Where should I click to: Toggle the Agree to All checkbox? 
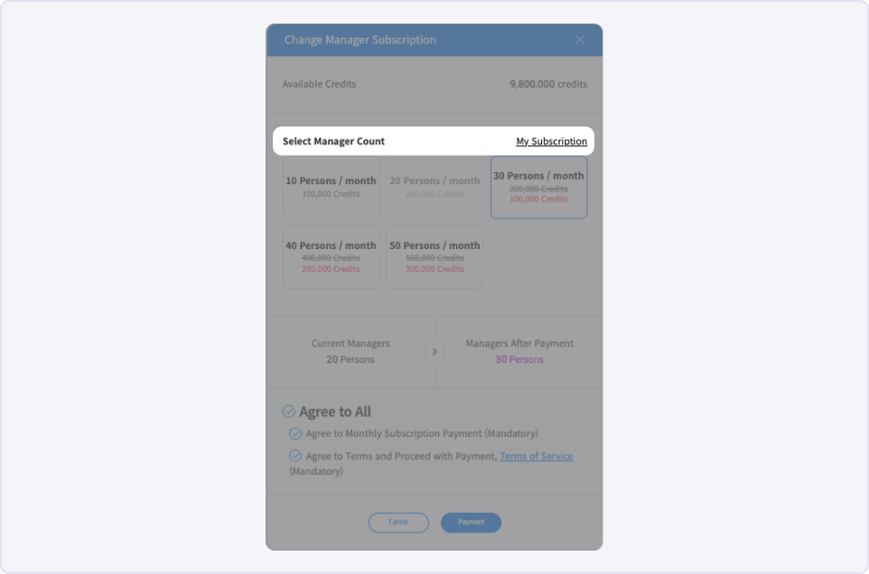289,412
